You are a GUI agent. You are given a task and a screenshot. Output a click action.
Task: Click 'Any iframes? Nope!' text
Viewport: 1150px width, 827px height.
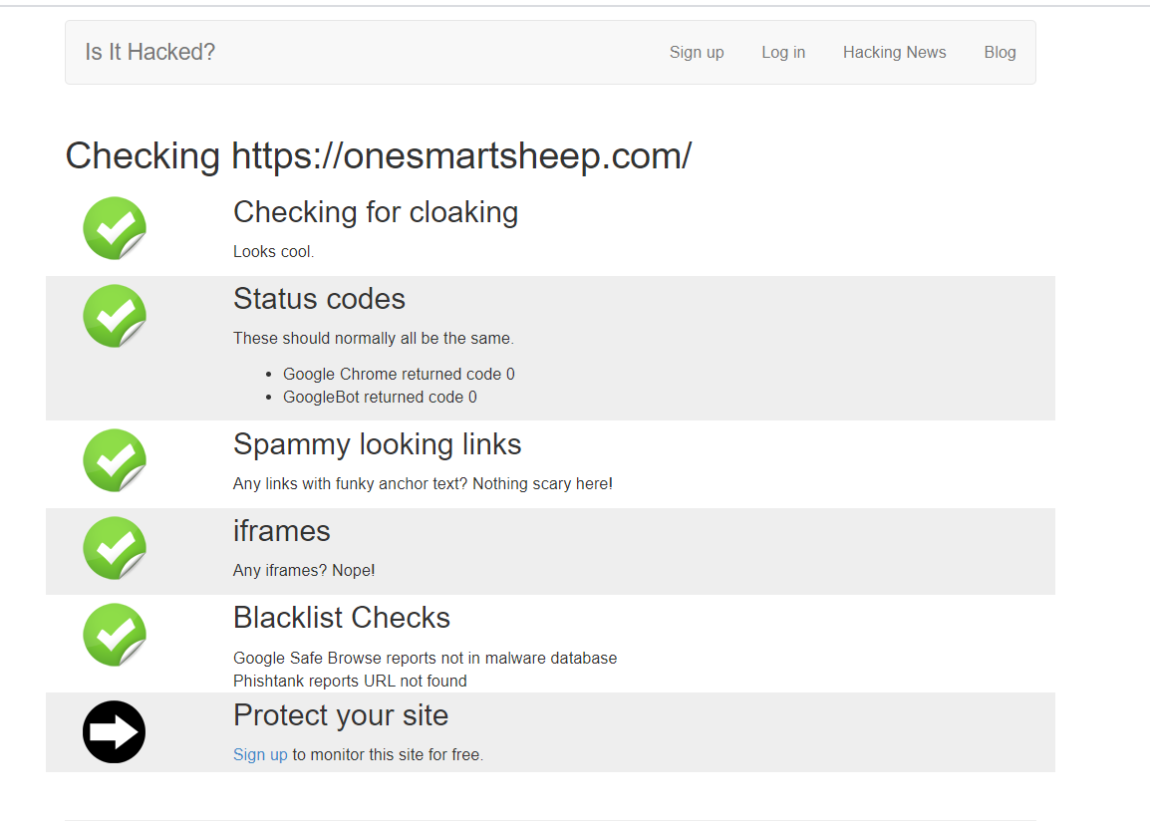coord(304,570)
